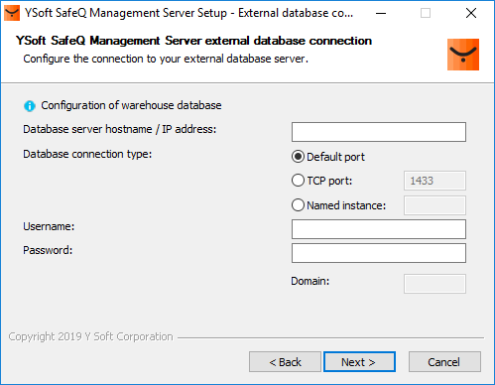This screenshot has height=385, width=495.
Task: Minimize the setup window
Action: pyautogui.click(x=381, y=13)
